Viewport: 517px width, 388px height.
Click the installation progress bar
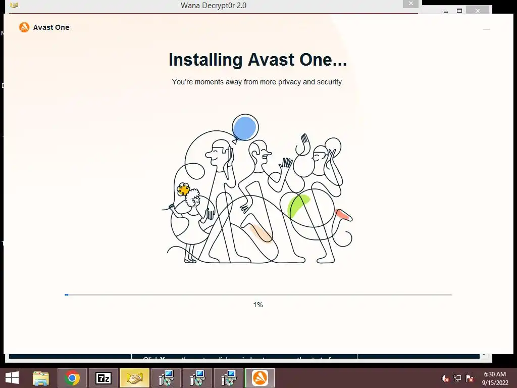[258, 295]
